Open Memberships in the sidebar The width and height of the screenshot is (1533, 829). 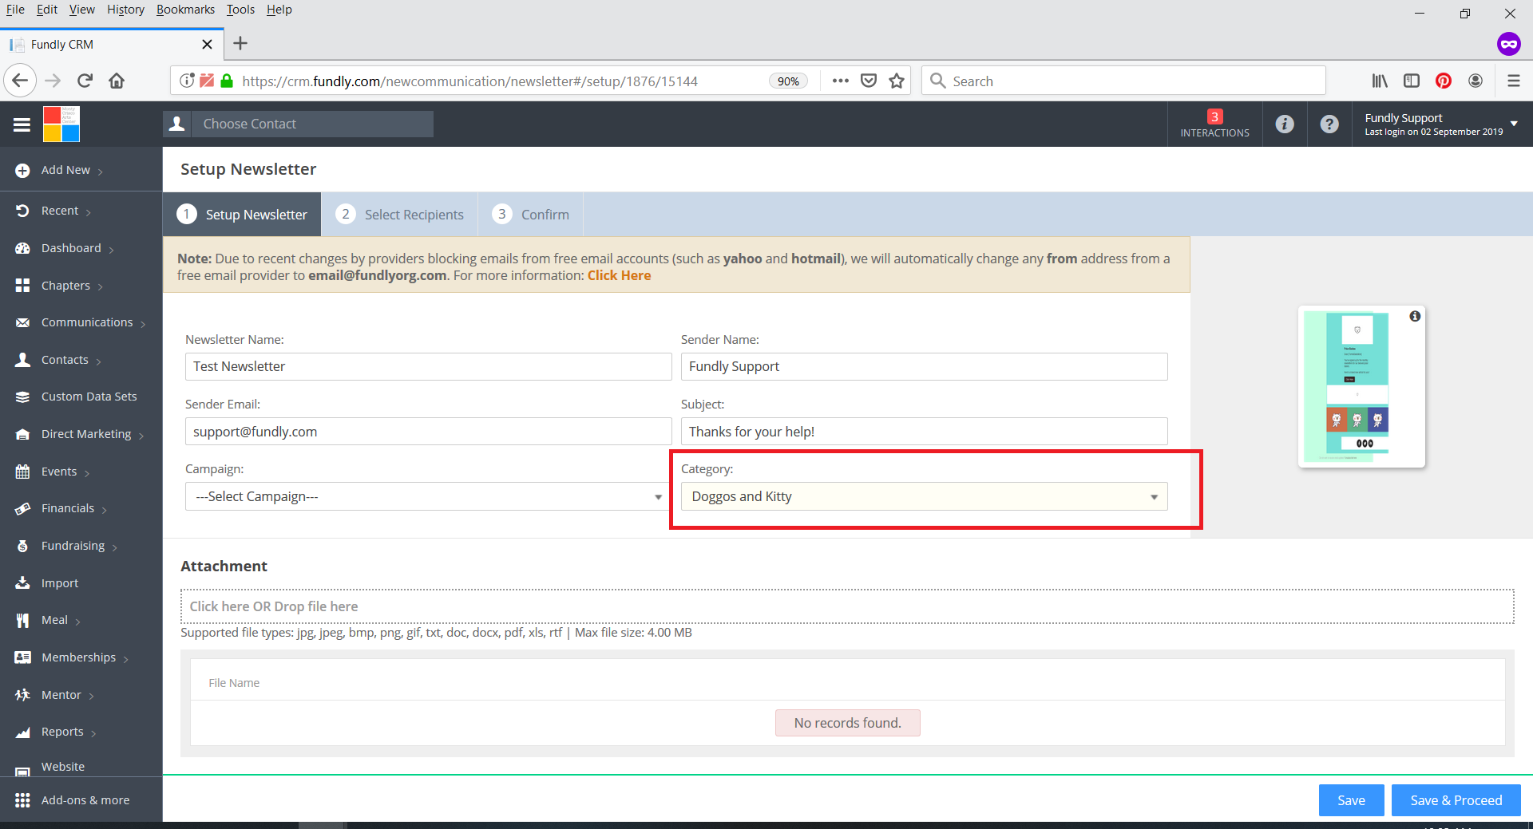(x=78, y=657)
